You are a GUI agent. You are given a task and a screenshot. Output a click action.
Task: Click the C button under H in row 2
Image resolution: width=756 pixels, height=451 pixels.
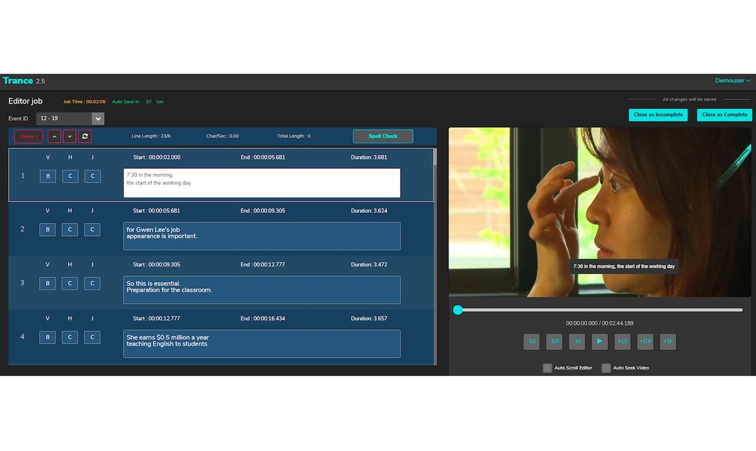[x=70, y=229]
